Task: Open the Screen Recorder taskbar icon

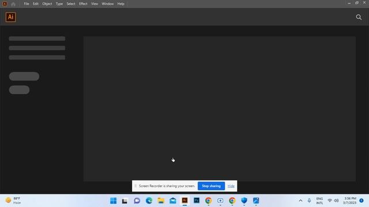Action: click(x=220, y=201)
